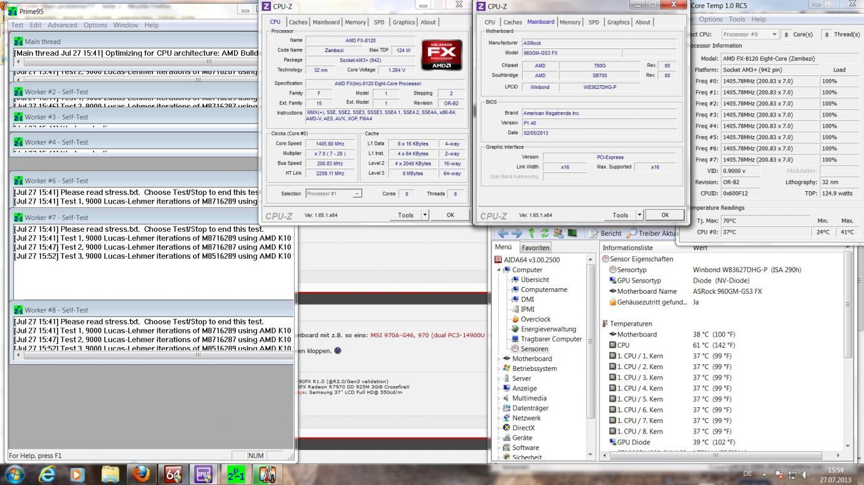This screenshot has width=864, height=485.
Task: Expand the Motherboard node in AIDA64 tree
Action: click(499, 359)
